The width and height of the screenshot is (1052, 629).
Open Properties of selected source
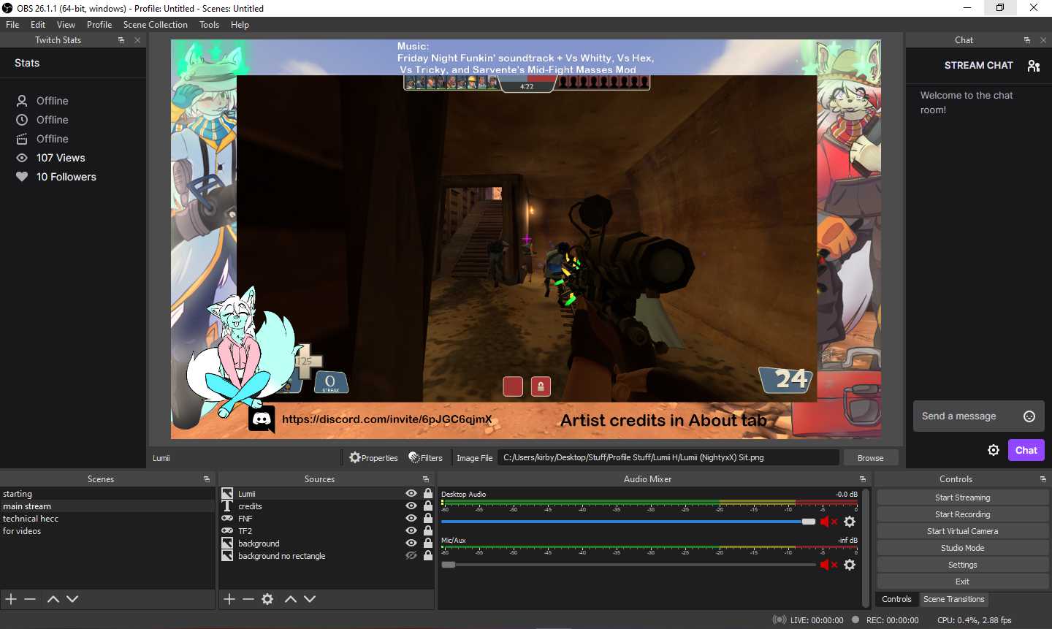click(373, 458)
